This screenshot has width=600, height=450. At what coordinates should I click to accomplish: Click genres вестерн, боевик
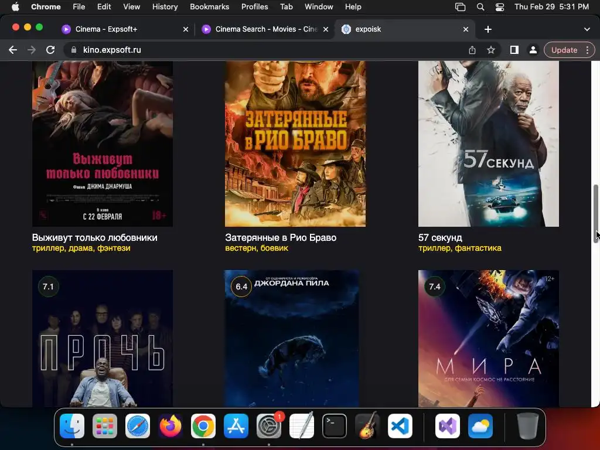coord(257,248)
